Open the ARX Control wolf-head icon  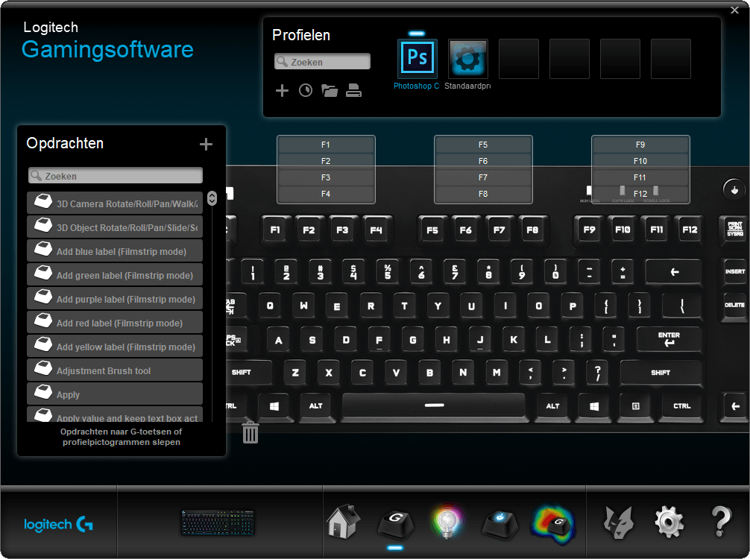pos(619,522)
